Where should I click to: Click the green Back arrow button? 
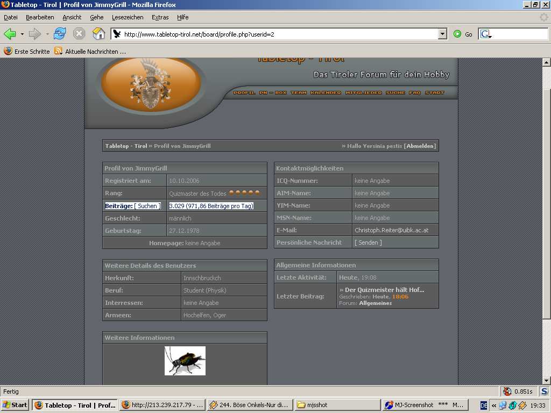10,34
